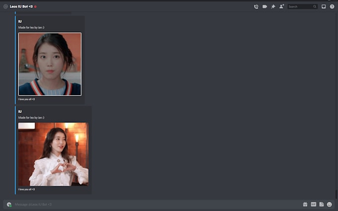Viewport: 338px width, 211px height.
Task: Open second IU heart-hands image
Action: coord(53,154)
